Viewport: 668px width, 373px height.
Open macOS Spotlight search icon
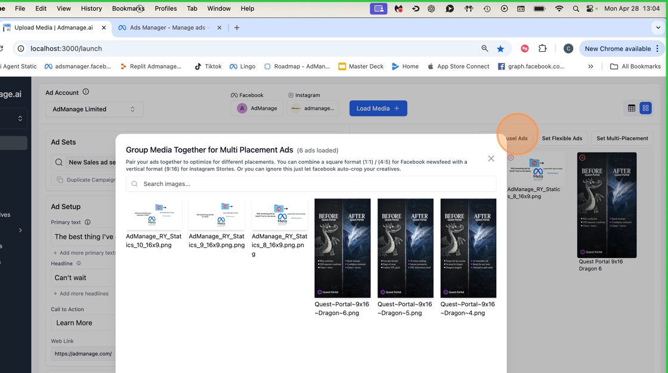576,8
